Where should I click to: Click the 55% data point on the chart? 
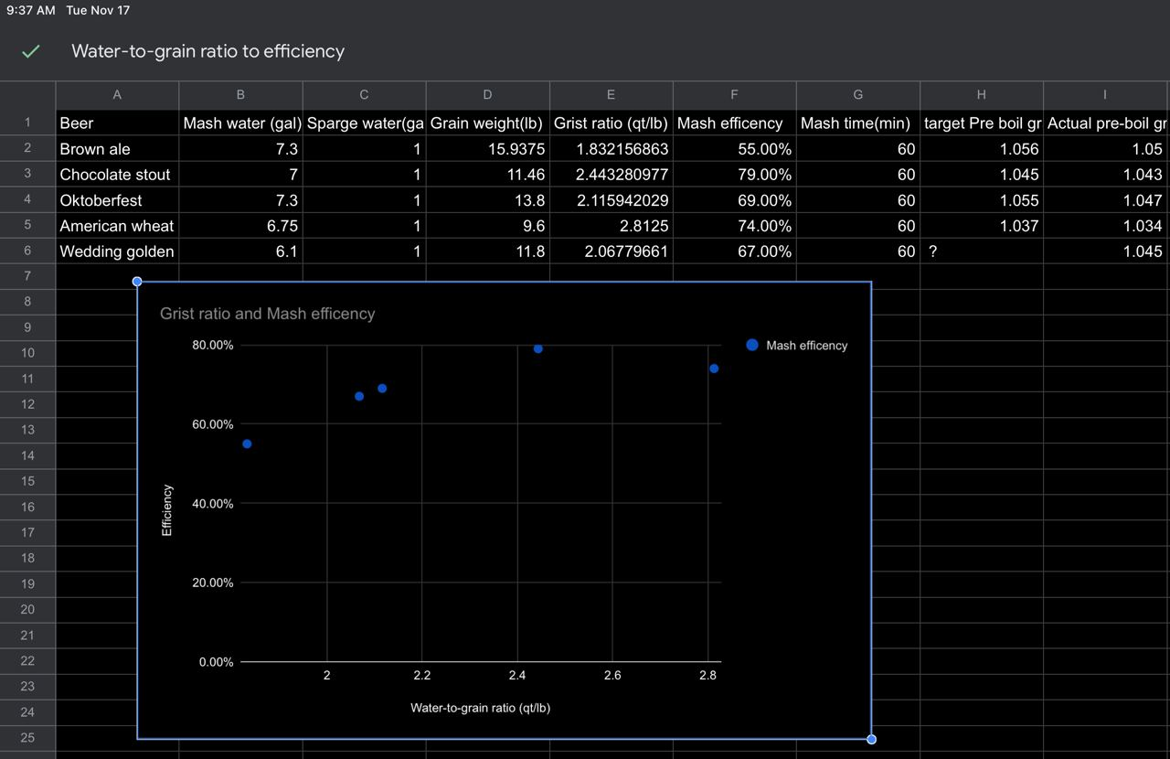pyautogui.click(x=247, y=444)
